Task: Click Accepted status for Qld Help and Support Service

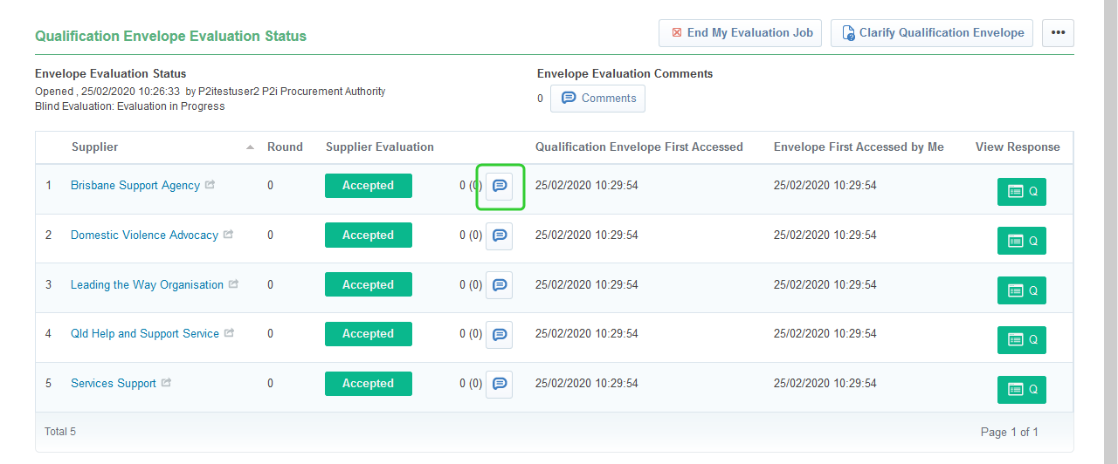Action: (x=368, y=334)
